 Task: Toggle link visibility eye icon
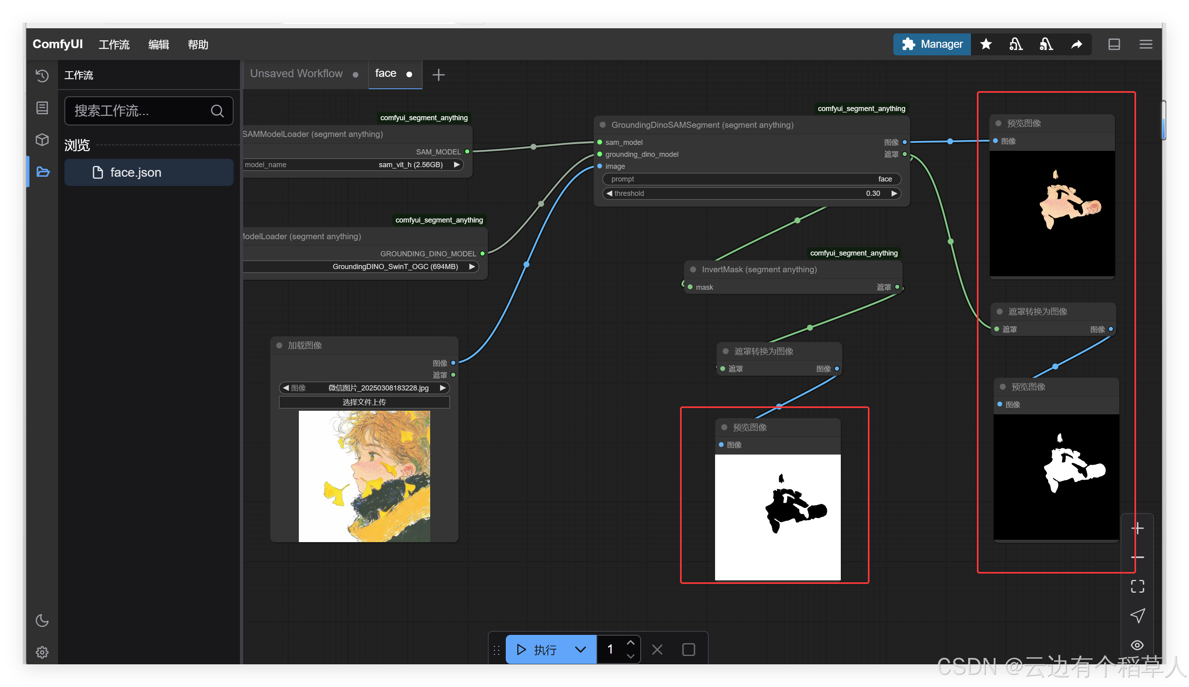pyautogui.click(x=1137, y=645)
